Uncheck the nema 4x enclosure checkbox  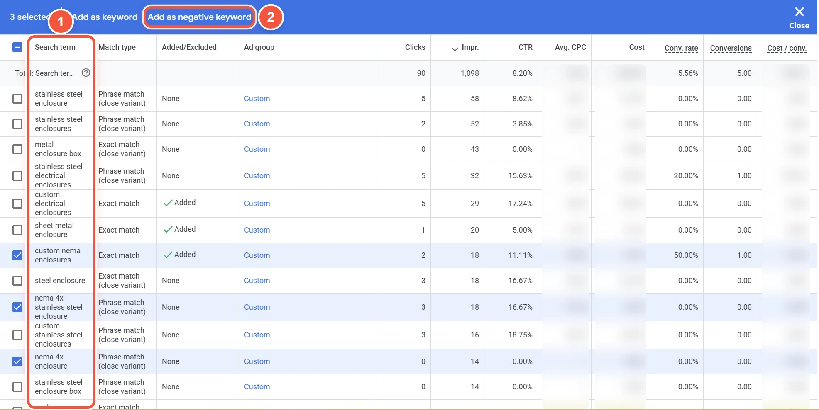17,361
